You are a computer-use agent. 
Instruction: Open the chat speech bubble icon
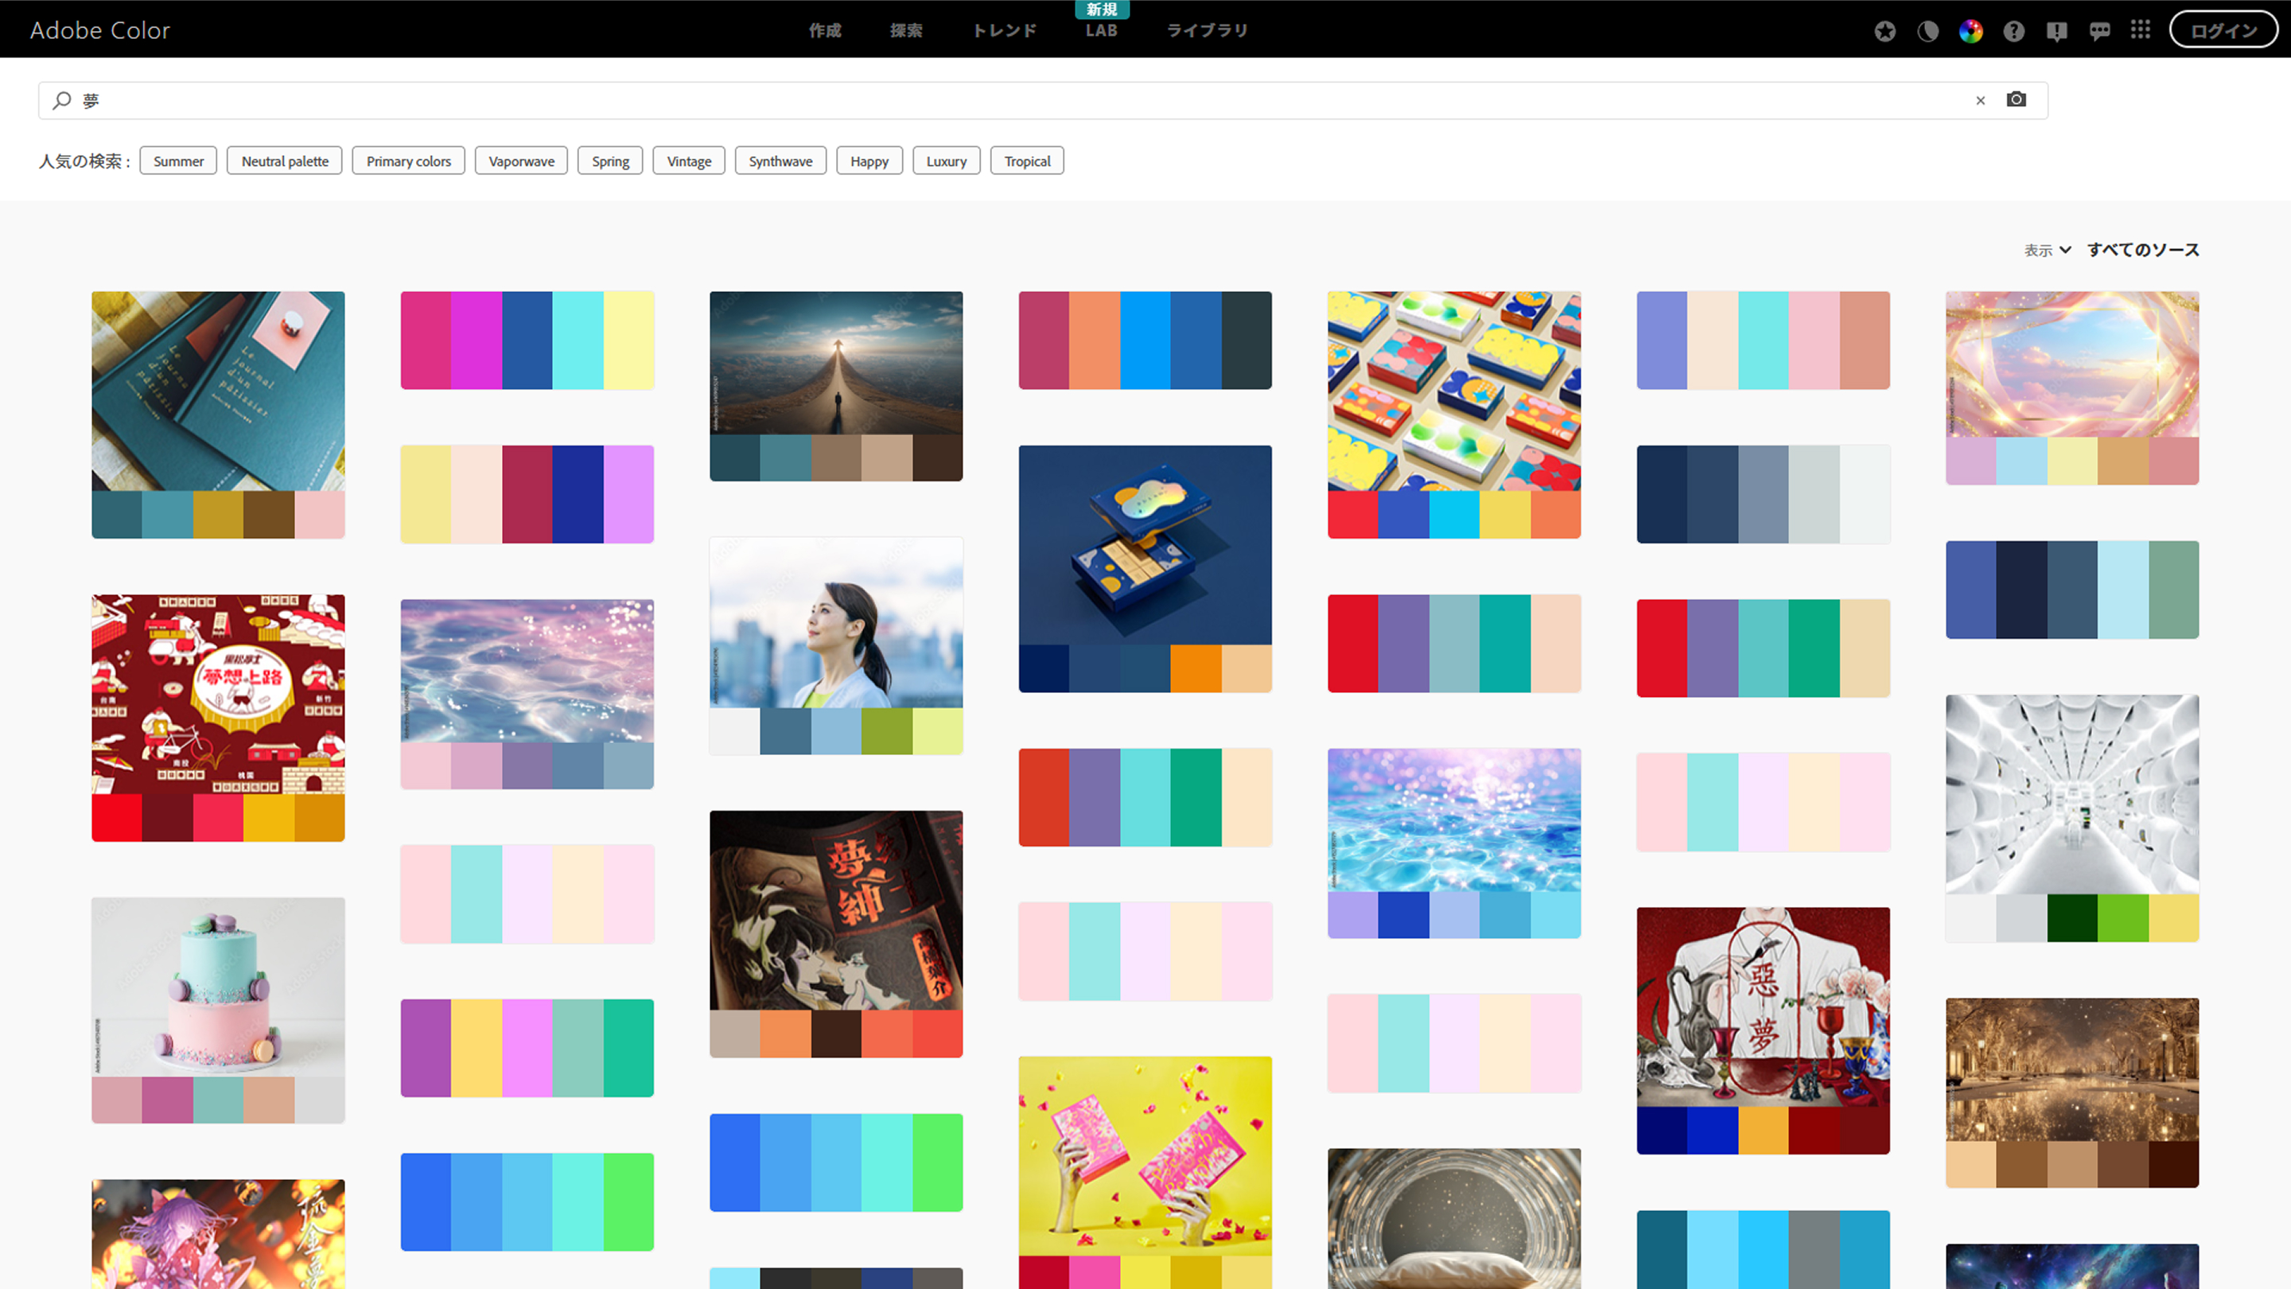(2099, 31)
